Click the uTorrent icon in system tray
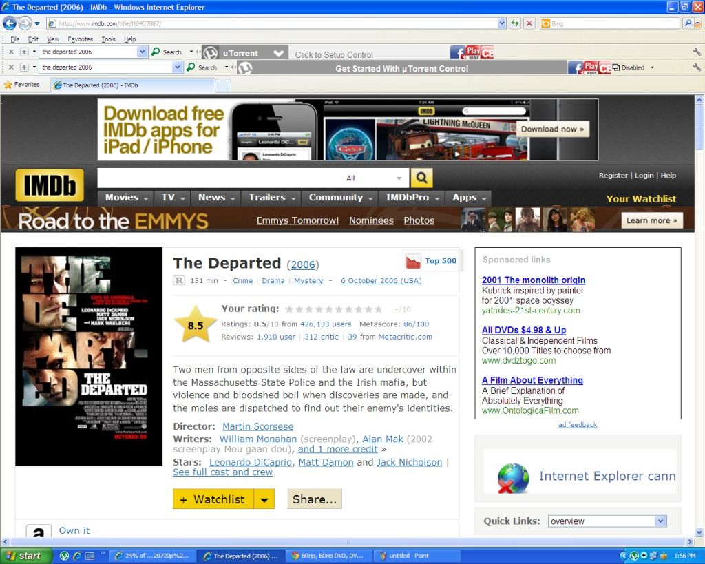 tap(634, 556)
